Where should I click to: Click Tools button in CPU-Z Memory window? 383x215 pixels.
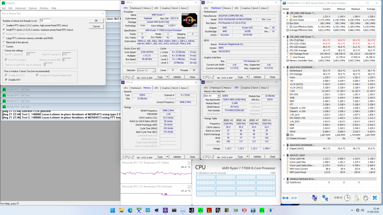160,157
